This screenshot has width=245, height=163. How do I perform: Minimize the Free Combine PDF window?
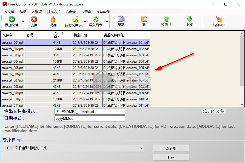click(213, 4)
